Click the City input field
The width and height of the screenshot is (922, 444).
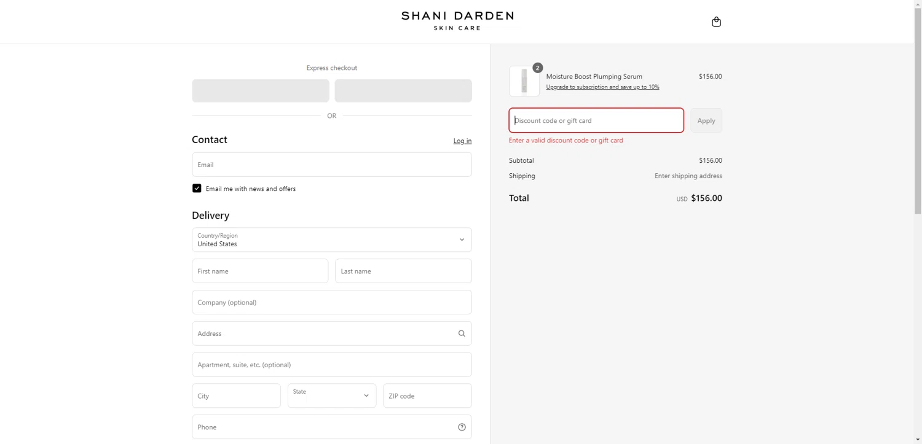click(236, 396)
